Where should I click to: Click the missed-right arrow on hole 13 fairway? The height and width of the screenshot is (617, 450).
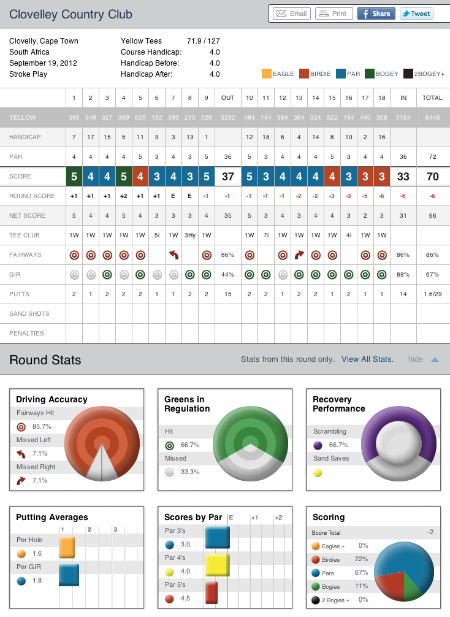(299, 255)
